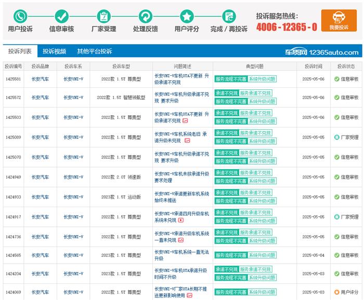Click the 投诉状态 column header
The image size is (364, 300).
coord(346,66)
